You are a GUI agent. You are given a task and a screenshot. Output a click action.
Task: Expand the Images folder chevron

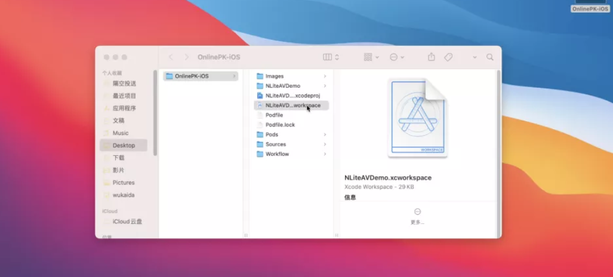[x=325, y=76]
